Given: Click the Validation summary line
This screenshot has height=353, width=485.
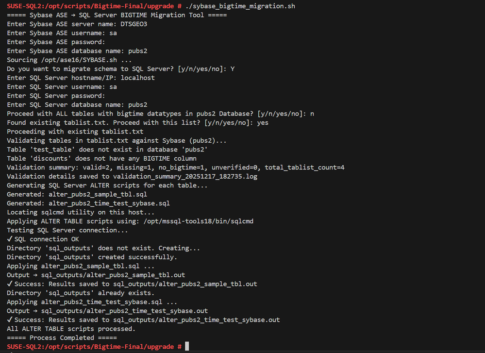Looking at the screenshot, I should [x=176, y=168].
